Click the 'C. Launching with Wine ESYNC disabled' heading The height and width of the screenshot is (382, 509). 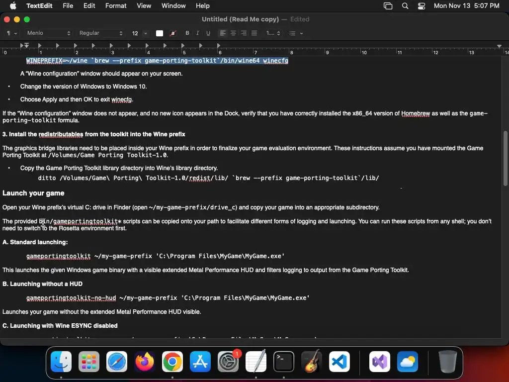60,325
